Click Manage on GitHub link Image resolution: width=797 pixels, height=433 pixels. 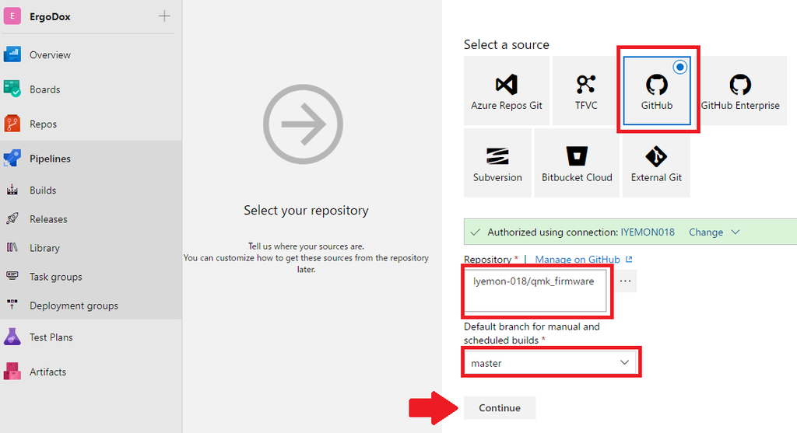(x=578, y=260)
